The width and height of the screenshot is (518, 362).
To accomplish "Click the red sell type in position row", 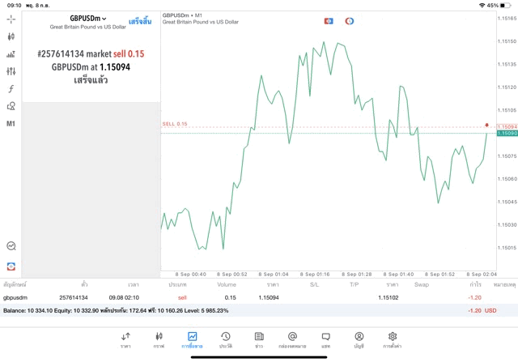I will click(182, 297).
